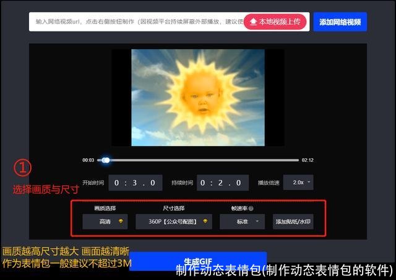Click the diamond icon in 高清 field

(121, 221)
